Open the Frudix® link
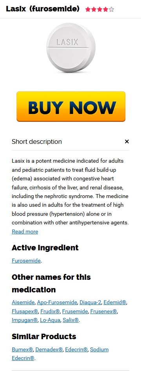 point(50,311)
